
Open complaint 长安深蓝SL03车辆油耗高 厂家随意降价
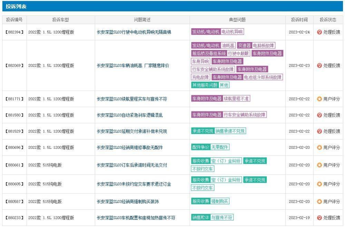(x=133, y=66)
